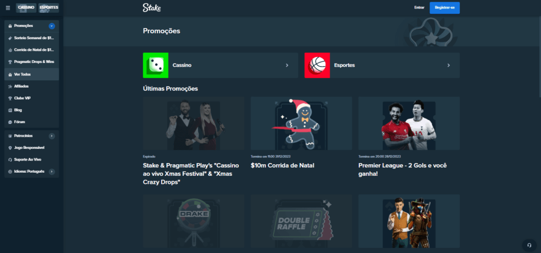Open the Cassino category card label
Screen dimensions: 541x253
pyautogui.click(x=182, y=65)
